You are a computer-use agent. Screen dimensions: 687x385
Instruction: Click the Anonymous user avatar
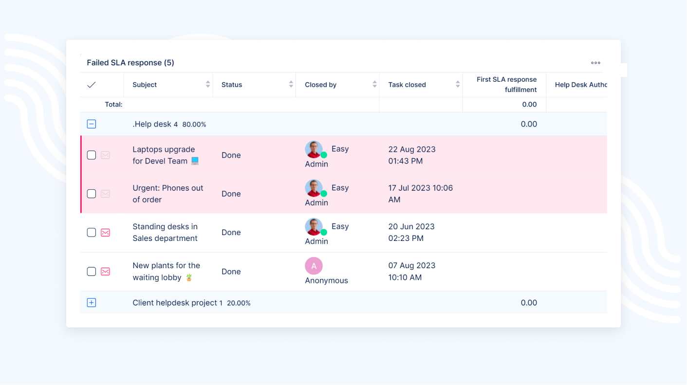(314, 266)
